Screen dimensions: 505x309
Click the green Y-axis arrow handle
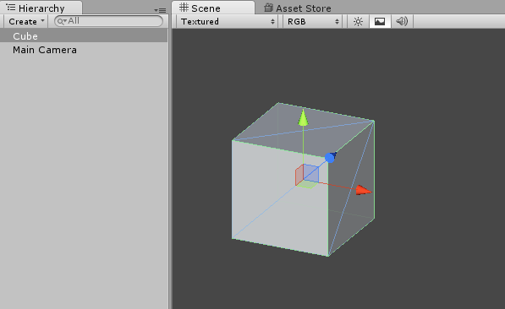point(303,117)
